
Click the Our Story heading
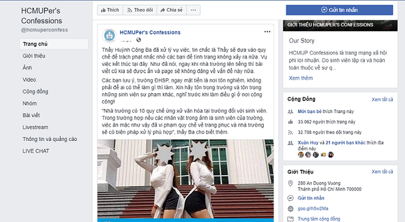click(301, 41)
